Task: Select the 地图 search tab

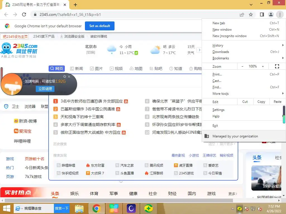Action: [x=136, y=69]
